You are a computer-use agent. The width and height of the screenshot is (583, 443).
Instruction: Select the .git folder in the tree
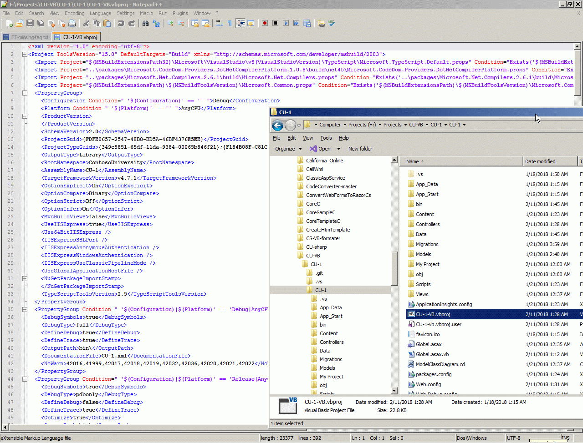point(319,273)
